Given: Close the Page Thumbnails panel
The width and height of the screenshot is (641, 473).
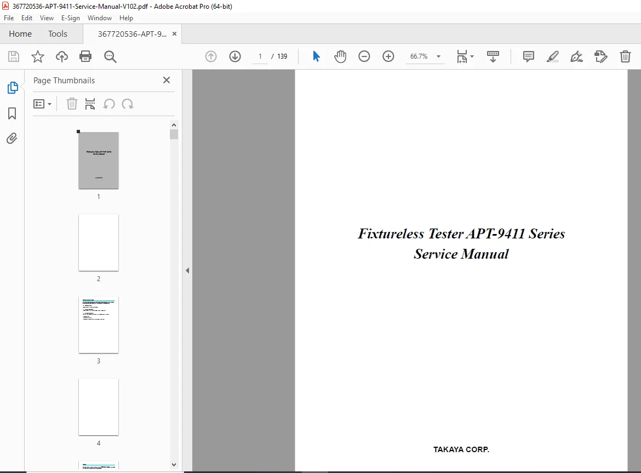Looking at the screenshot, I should pyautogui.click(x=167, y=80).
